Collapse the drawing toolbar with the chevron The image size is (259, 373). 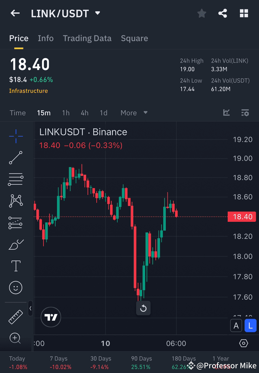click(30, 309)
